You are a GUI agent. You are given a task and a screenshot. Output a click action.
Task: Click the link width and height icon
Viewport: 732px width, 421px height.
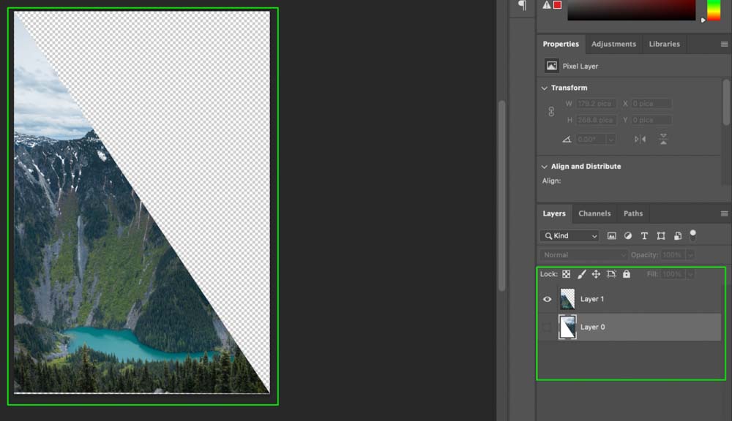point(550,112)
